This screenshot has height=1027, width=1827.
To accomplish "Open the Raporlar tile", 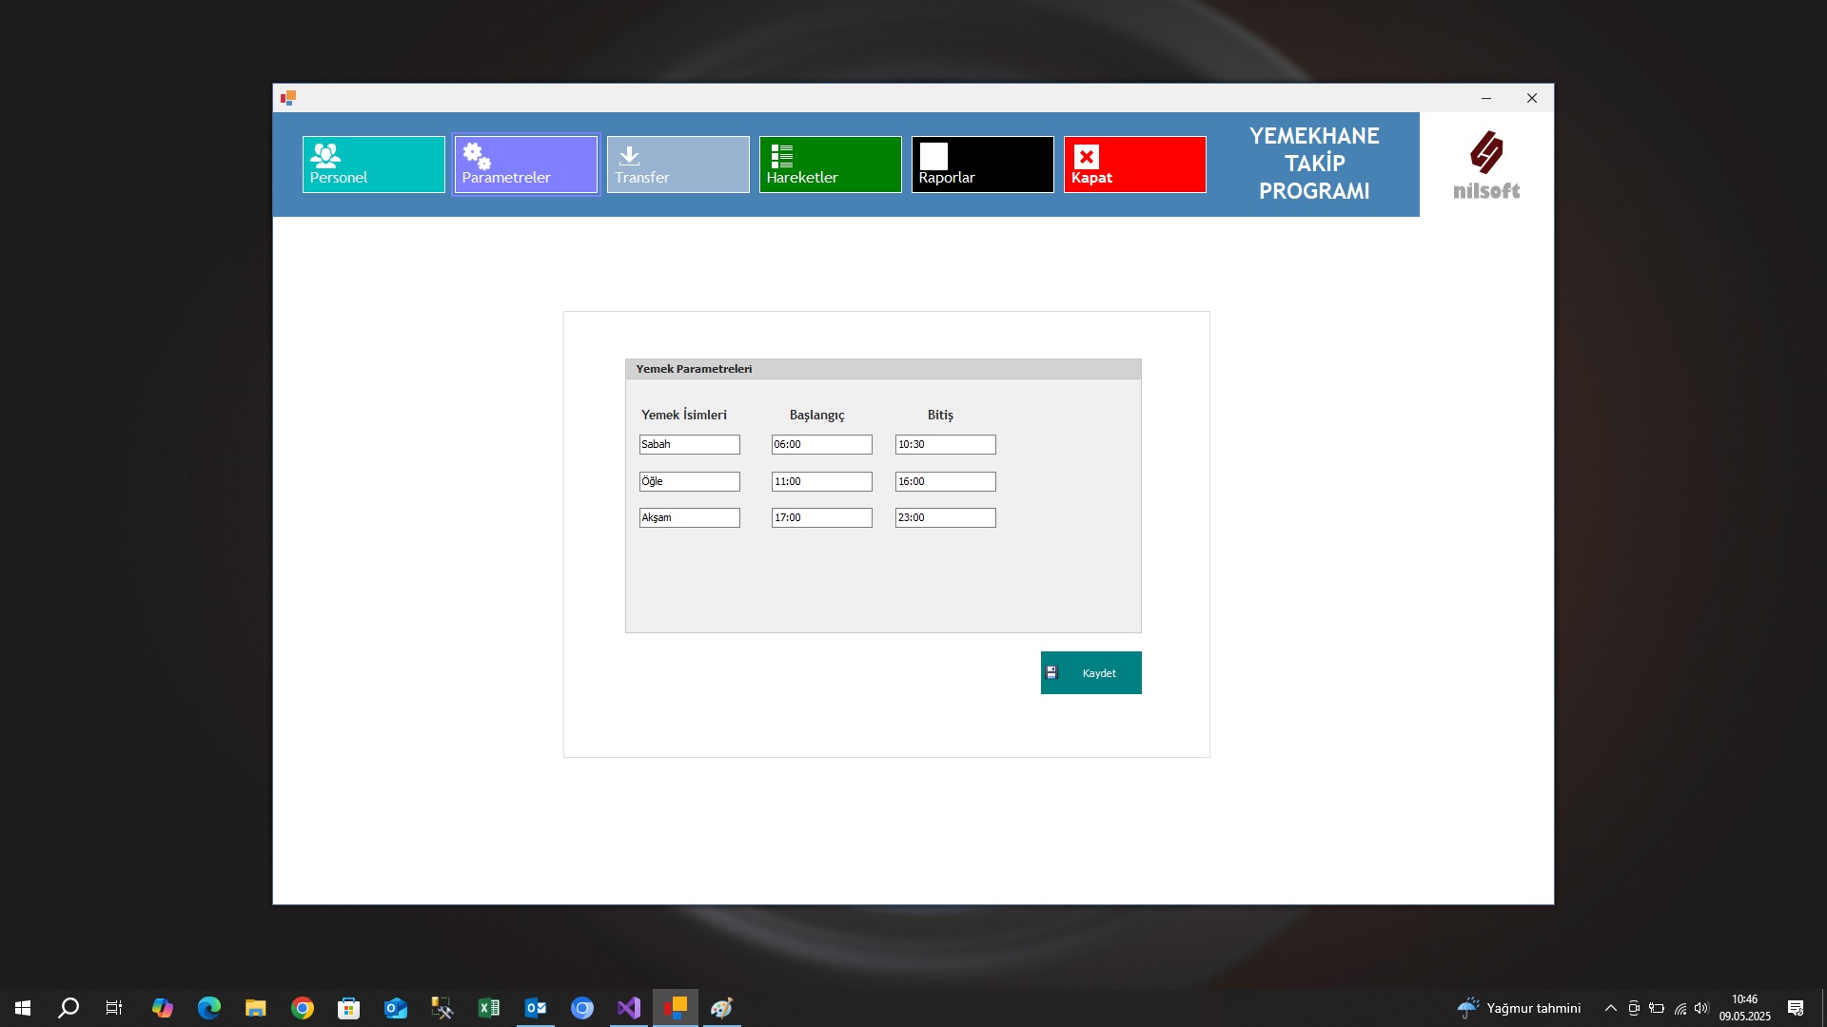I will [x=982, y=165].
